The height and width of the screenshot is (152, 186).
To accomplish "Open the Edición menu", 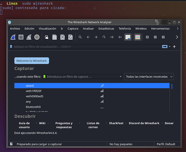I will pyautogui.click(x=29, y=29).
